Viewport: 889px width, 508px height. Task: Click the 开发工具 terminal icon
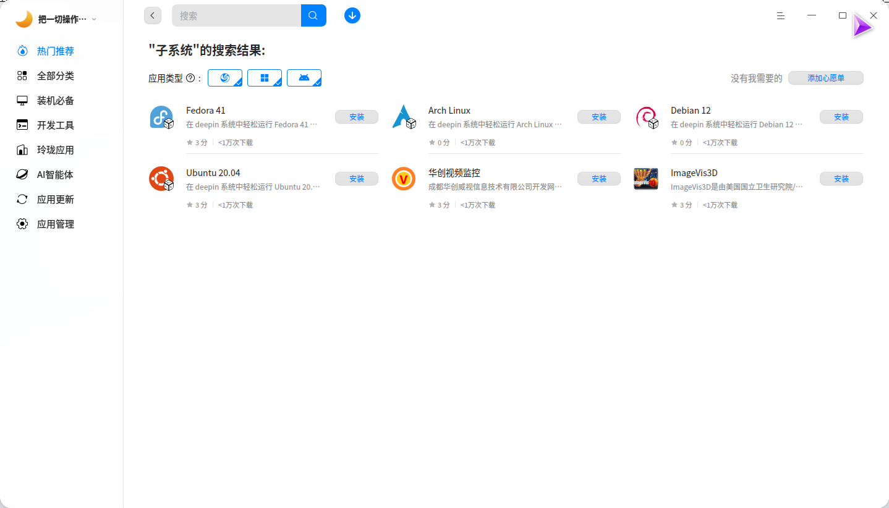[22, 125]
